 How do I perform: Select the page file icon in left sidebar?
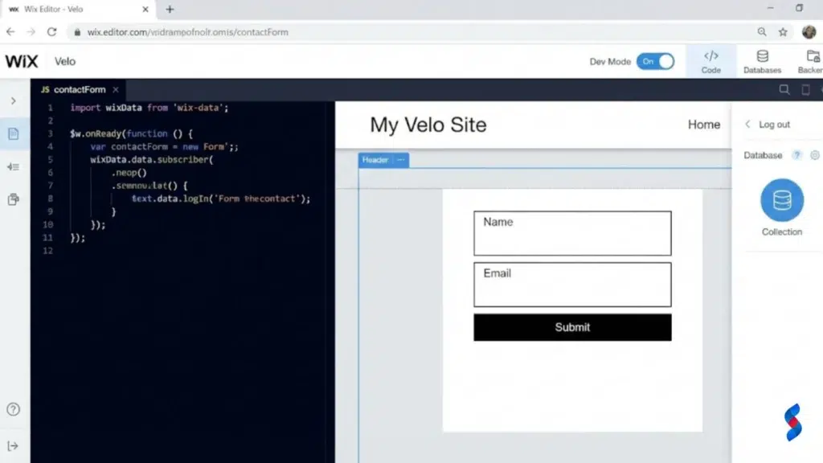coord(13,134)
